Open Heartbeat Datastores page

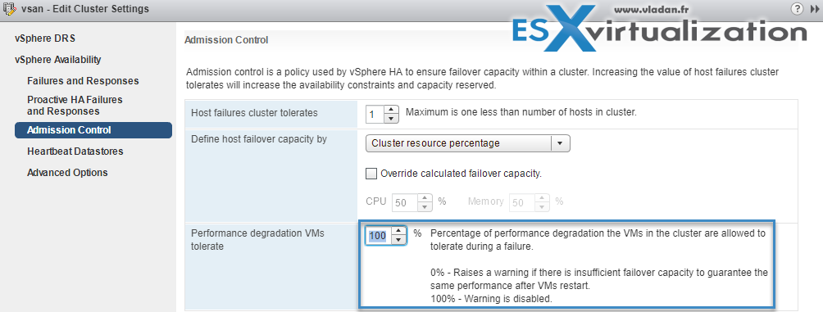75,151
